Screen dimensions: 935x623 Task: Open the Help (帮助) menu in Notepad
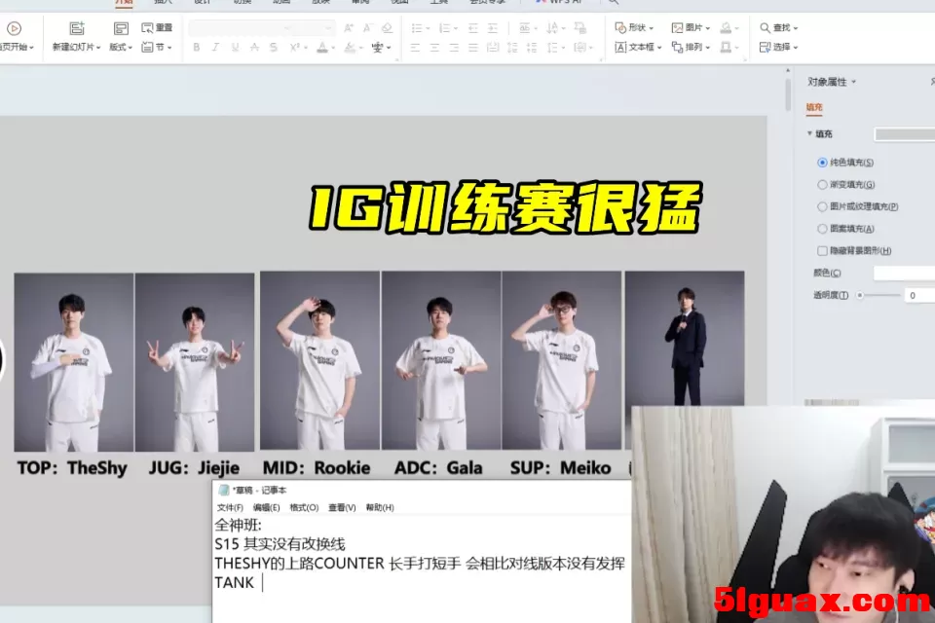pyautogui.click(x=380, y=507)
